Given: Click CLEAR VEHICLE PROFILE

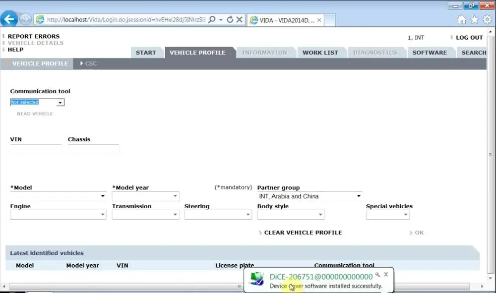Looking at the screenshot, I should (303, 233).
